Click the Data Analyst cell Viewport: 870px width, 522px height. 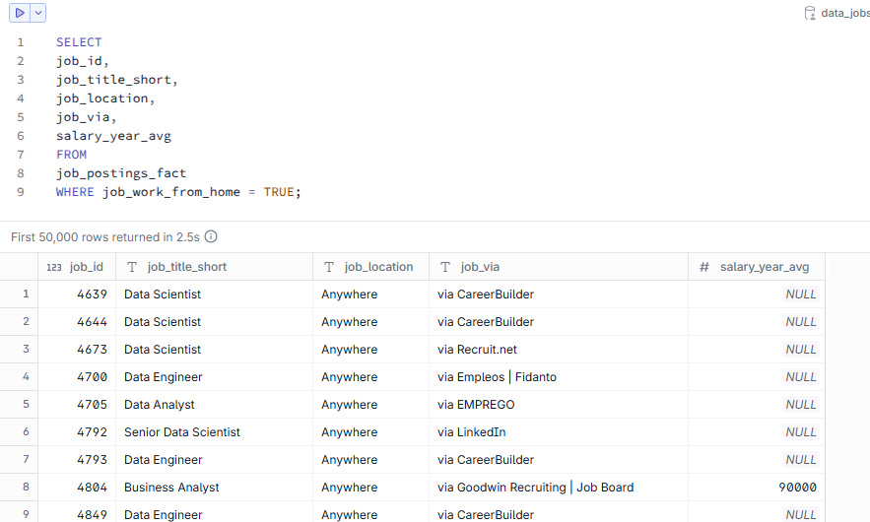[x=214, y=405]
